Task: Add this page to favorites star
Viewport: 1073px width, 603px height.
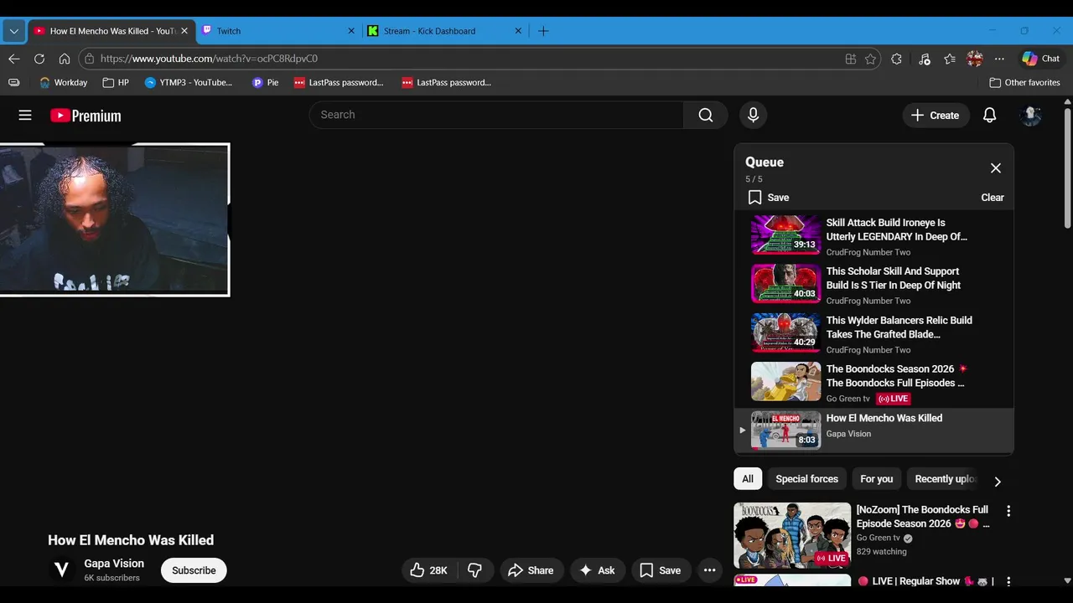Action: click(870, 59)
